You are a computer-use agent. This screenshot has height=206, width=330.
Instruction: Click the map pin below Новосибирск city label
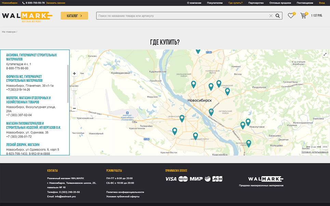click(x=211, y=112)
